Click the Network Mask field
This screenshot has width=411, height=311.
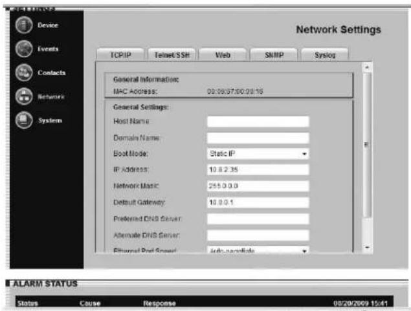coord(258,186)
